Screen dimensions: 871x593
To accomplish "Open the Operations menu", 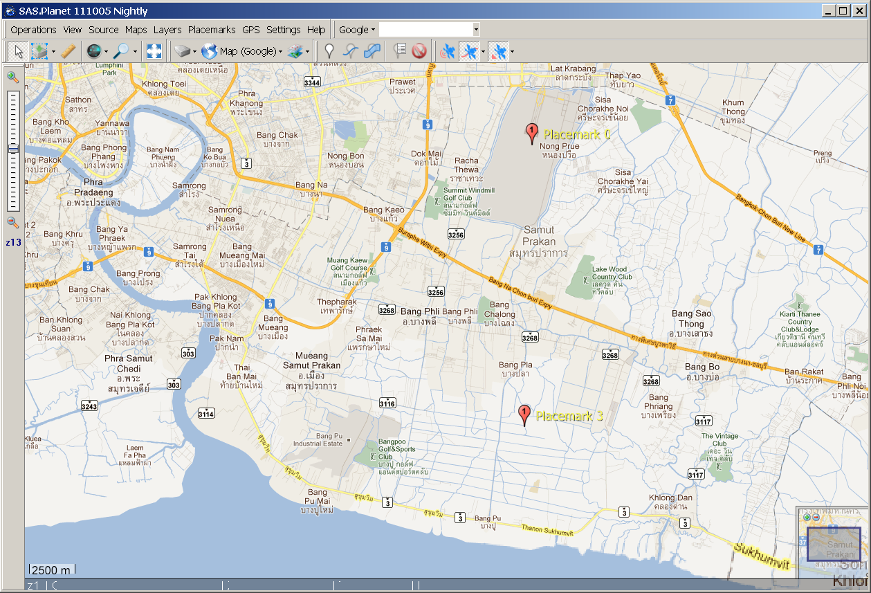I will click(33, 30).
